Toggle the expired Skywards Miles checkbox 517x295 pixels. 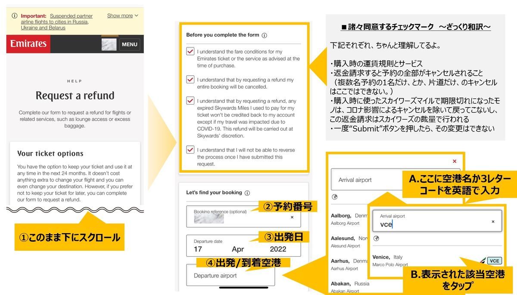tap(190, 101)
